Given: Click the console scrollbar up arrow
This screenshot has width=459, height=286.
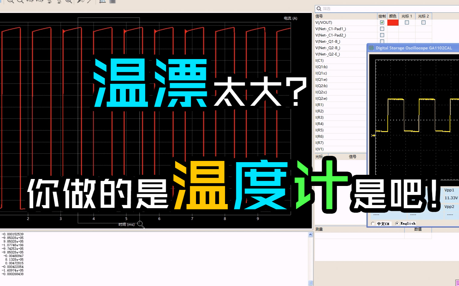Looking at the screenshot, I should pyautogui.click(x=311, y=235).
